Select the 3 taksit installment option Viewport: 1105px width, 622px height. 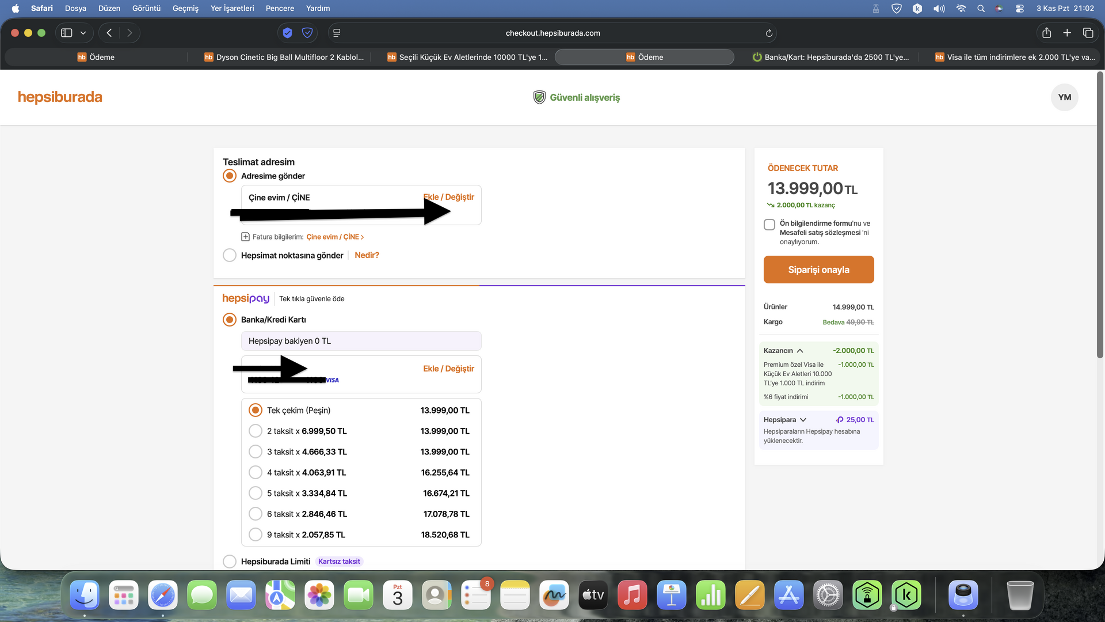click(256, 452)
